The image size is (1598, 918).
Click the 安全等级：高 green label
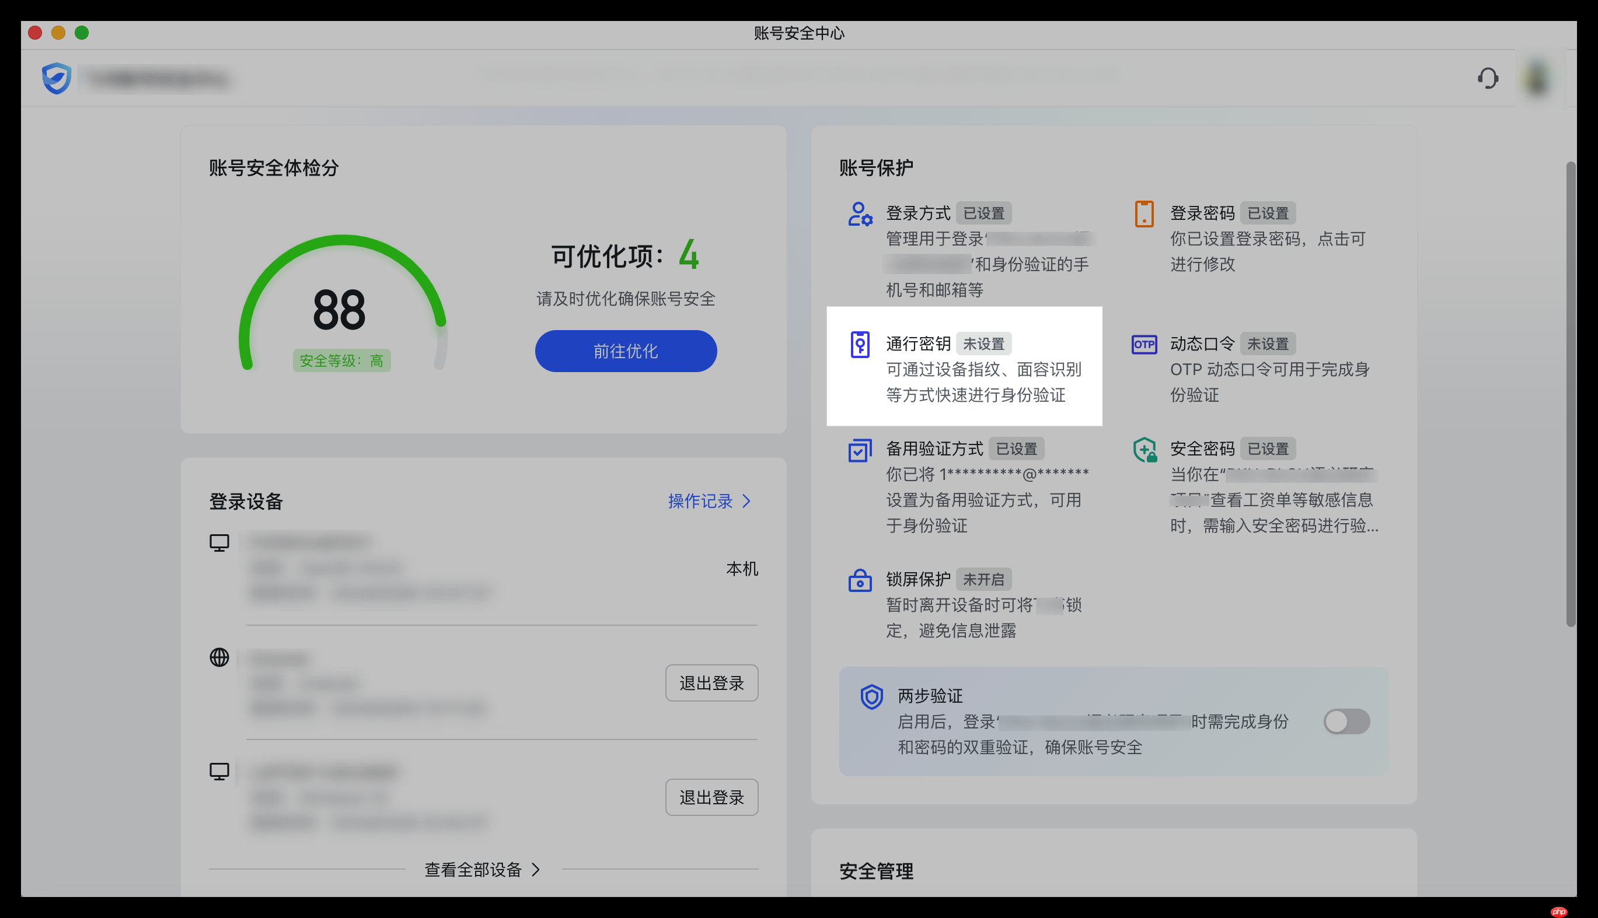point(341,360)
